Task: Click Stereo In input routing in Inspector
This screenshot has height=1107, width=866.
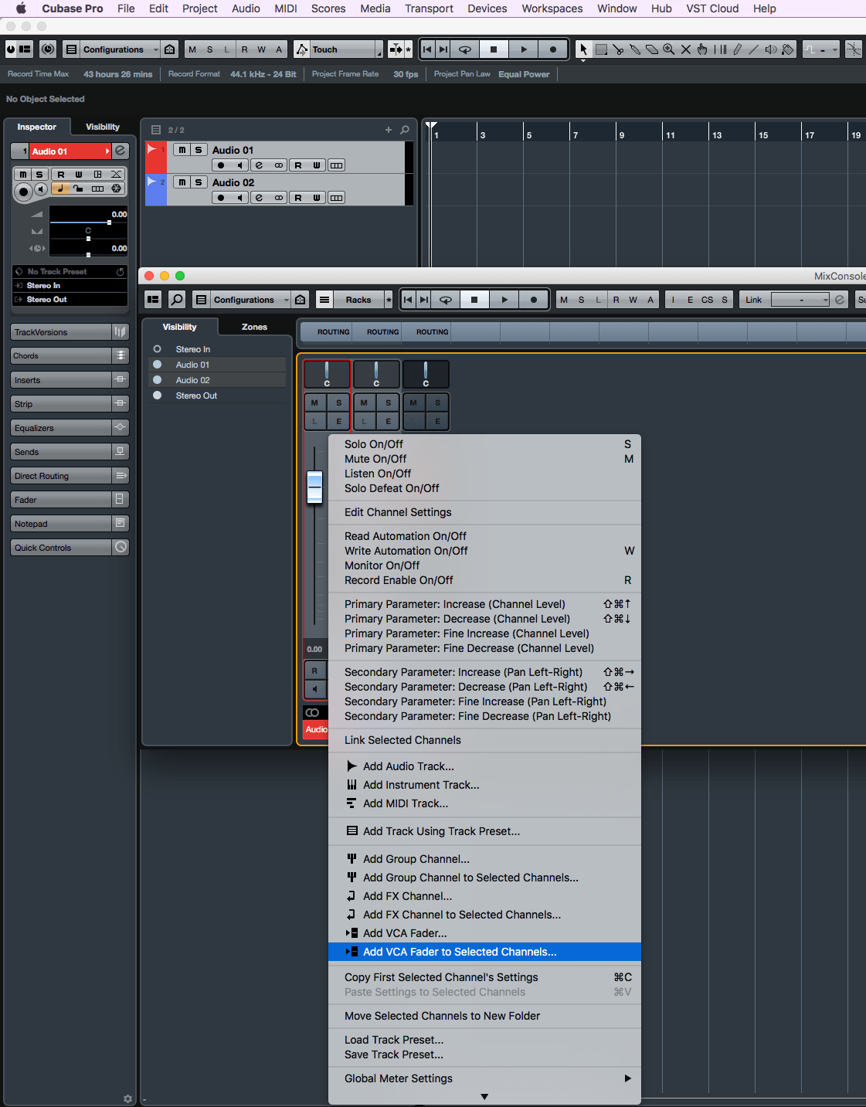Action: [70, 286]
